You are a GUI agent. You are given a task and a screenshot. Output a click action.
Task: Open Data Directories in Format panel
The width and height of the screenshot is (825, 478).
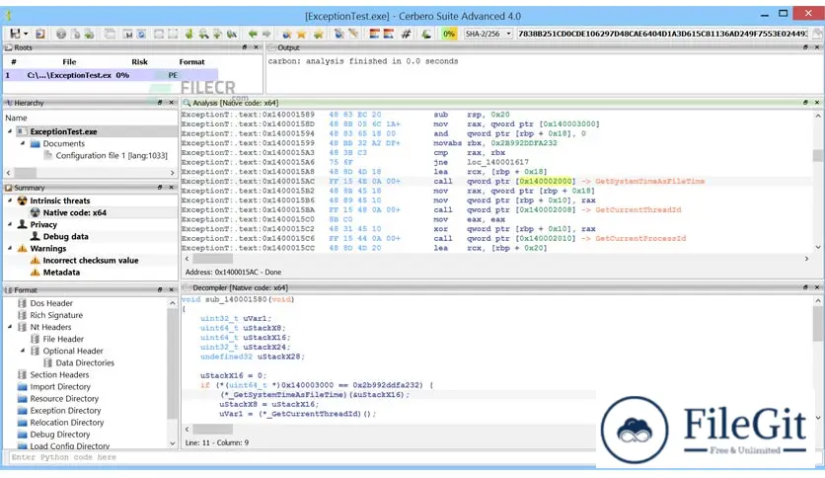[85, 362]
